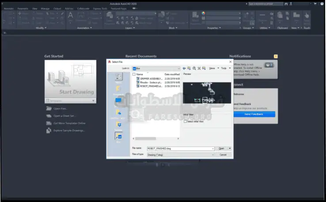Open History location in Places sidebar
This screenshot has height=202, width=326.
[118, 78]
